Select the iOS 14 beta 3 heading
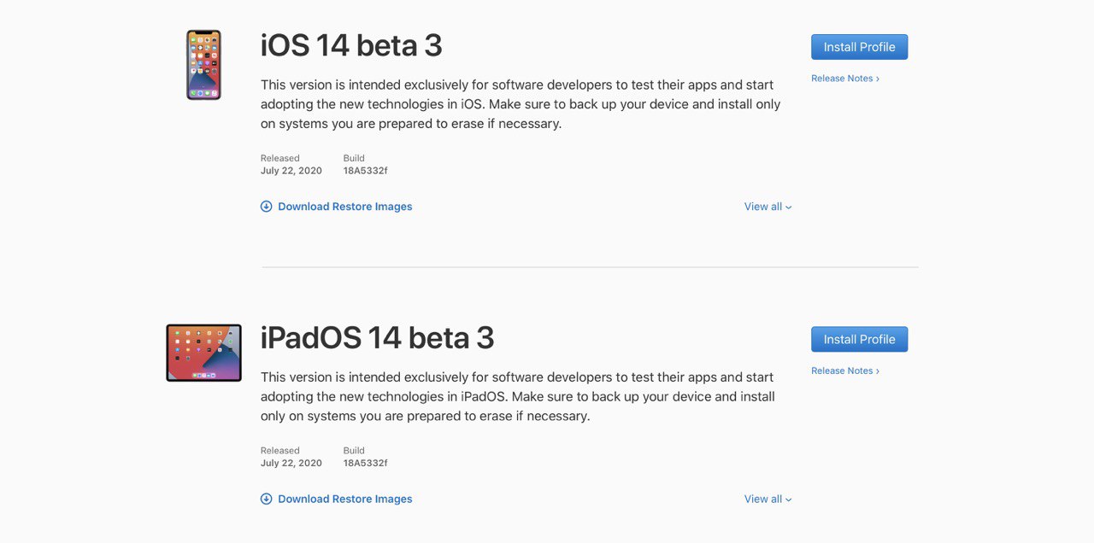 point(351,45)
